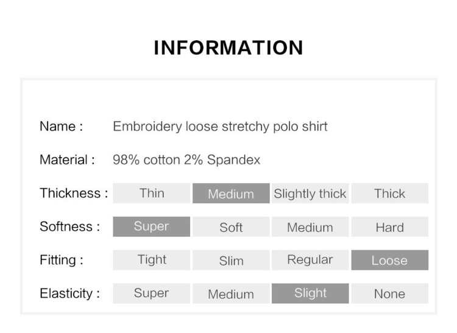Choose Super in the Elasticity row
This screenshot has height=333, width=457.
coord(152,293)
